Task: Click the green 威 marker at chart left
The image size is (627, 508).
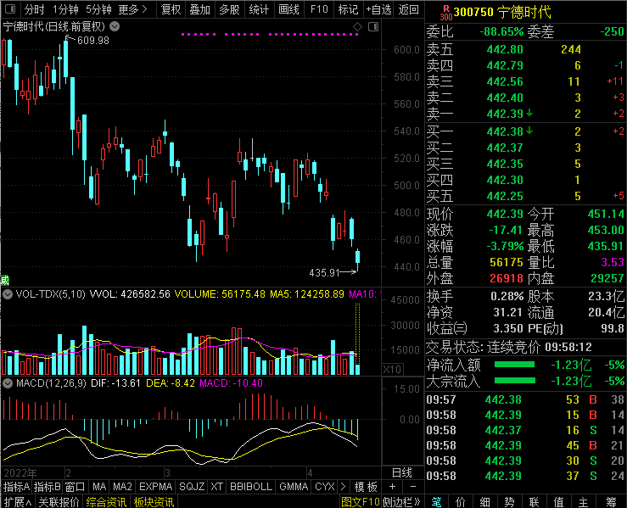Action: [x=4, y=280]
